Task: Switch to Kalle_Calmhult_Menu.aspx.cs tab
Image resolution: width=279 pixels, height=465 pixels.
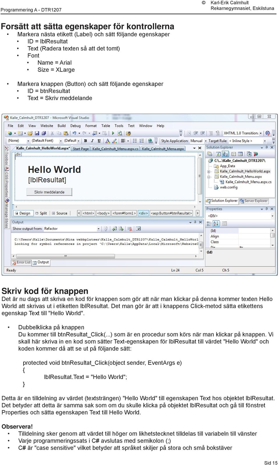Action: tap(115, 149)
